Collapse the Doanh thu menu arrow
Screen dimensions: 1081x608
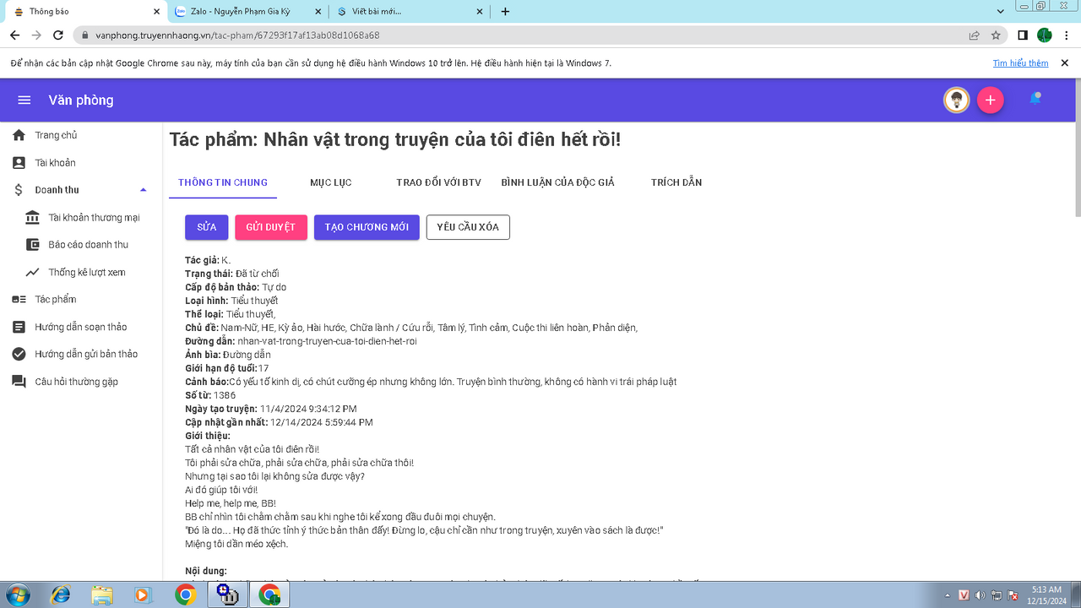[x=143, y=190]
